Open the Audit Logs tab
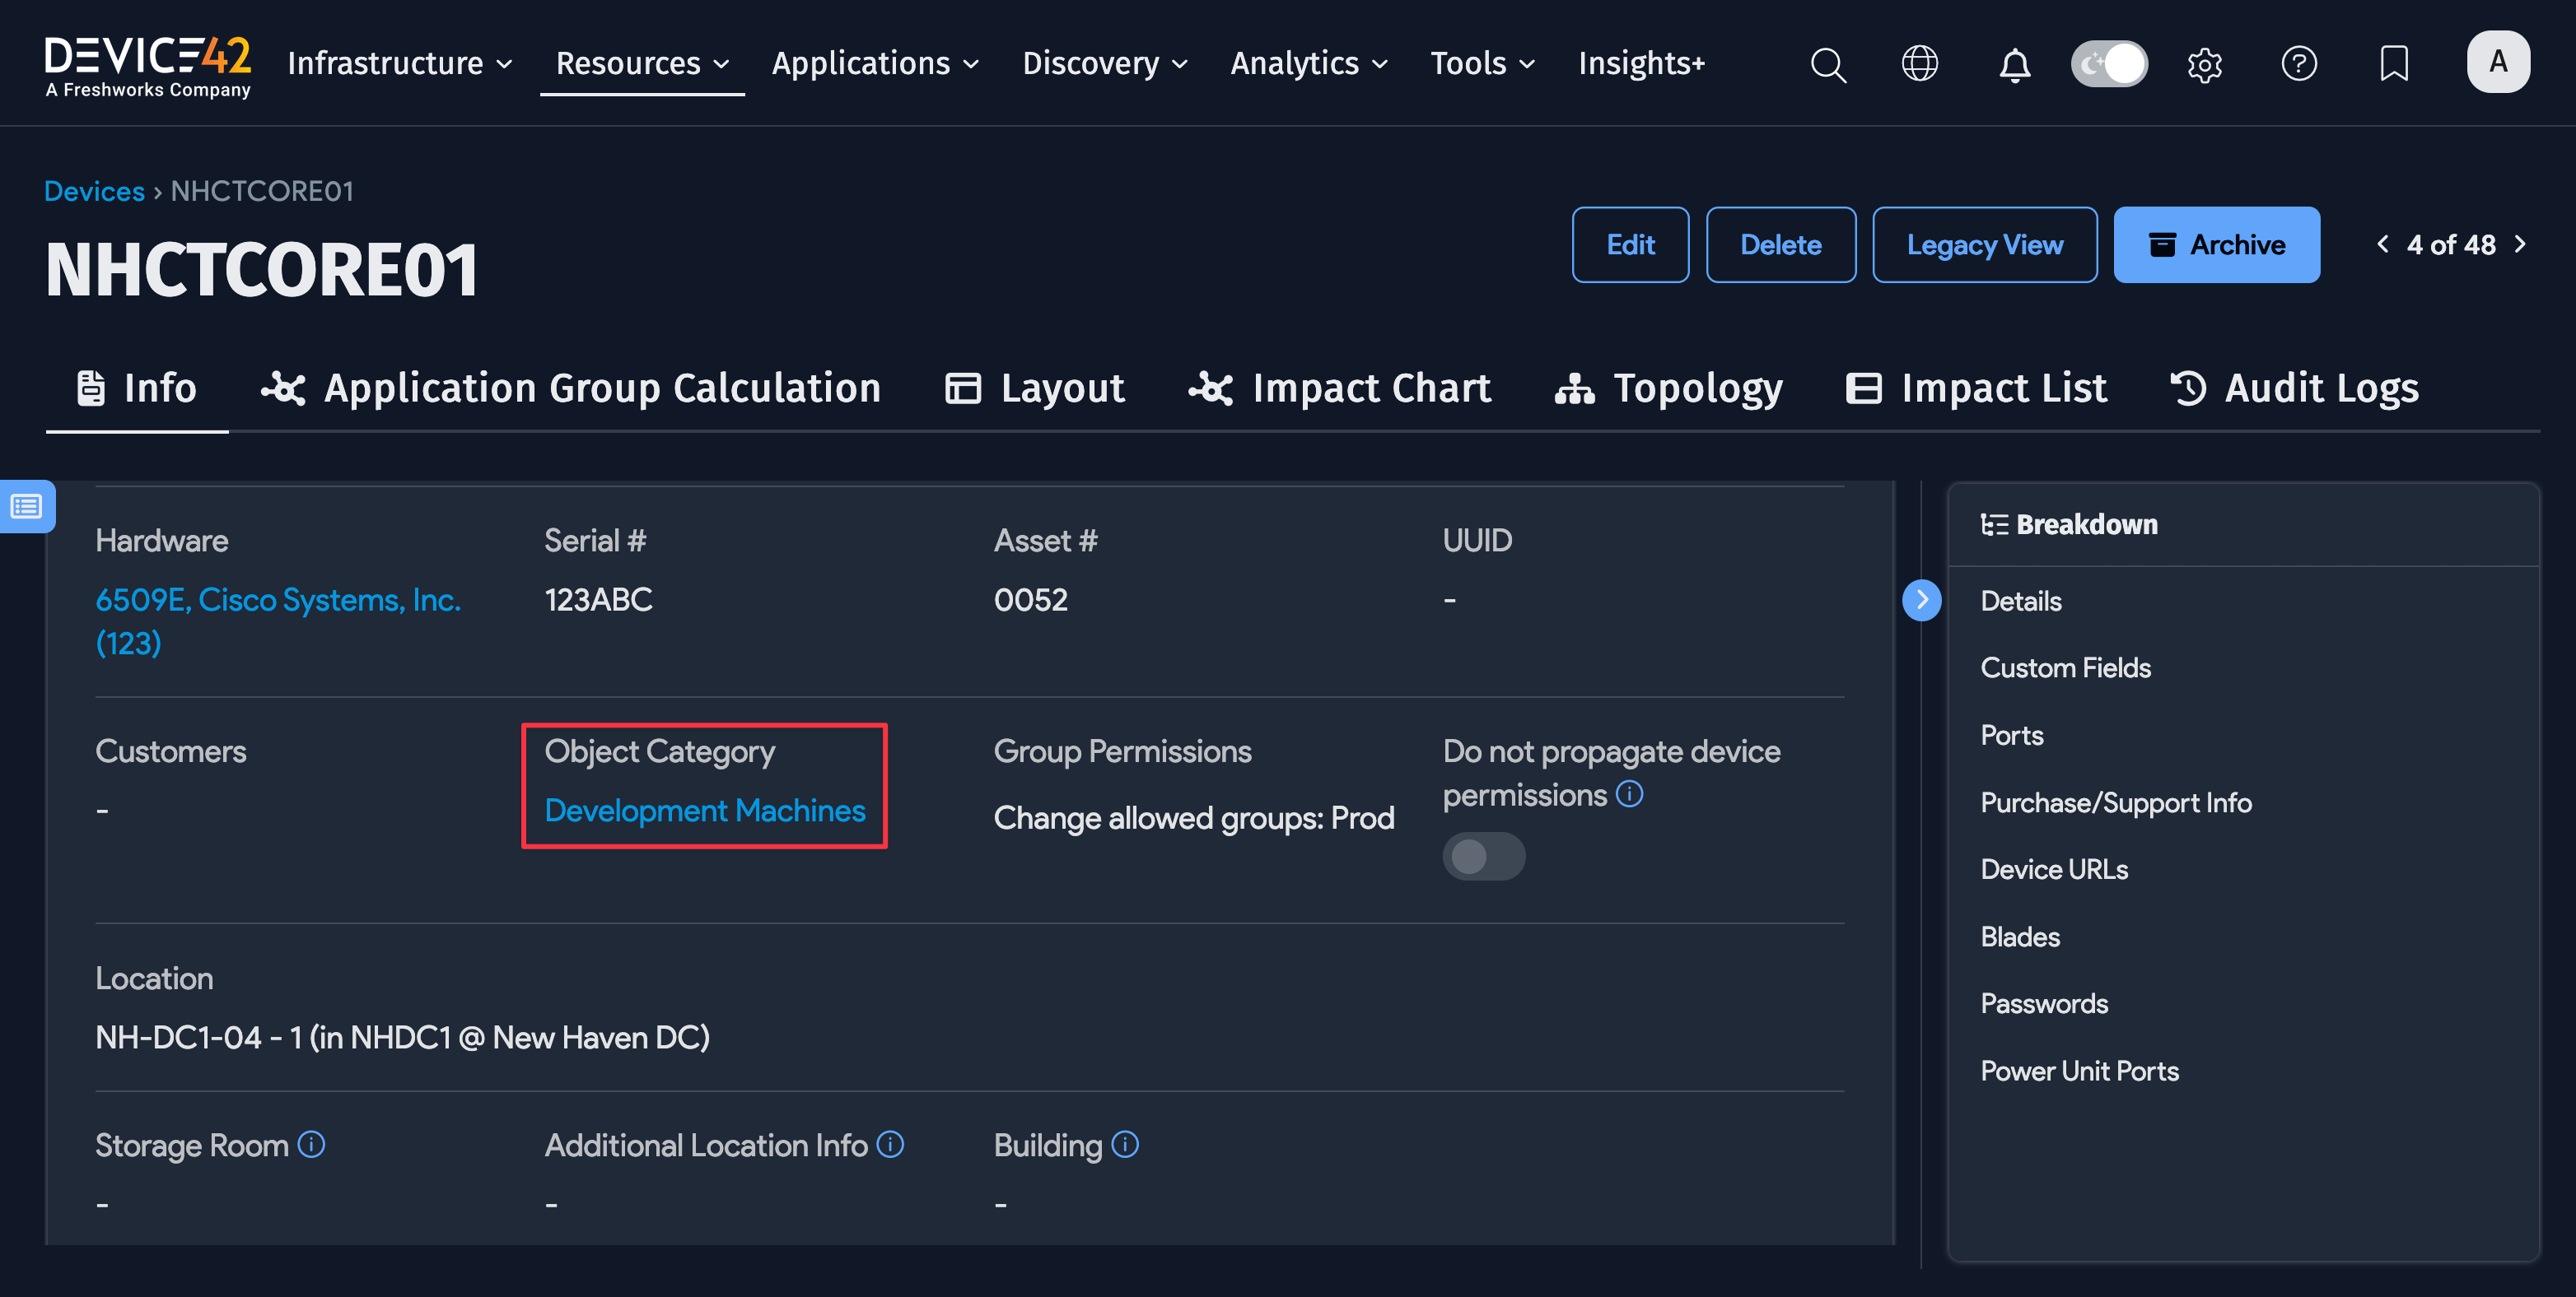Screen dimensions: 2576x1297 [2292, 388]
